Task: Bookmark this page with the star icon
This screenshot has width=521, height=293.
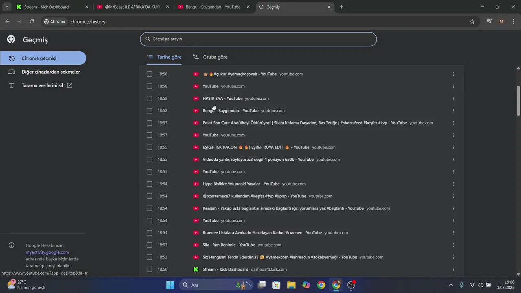Action: 472,21
